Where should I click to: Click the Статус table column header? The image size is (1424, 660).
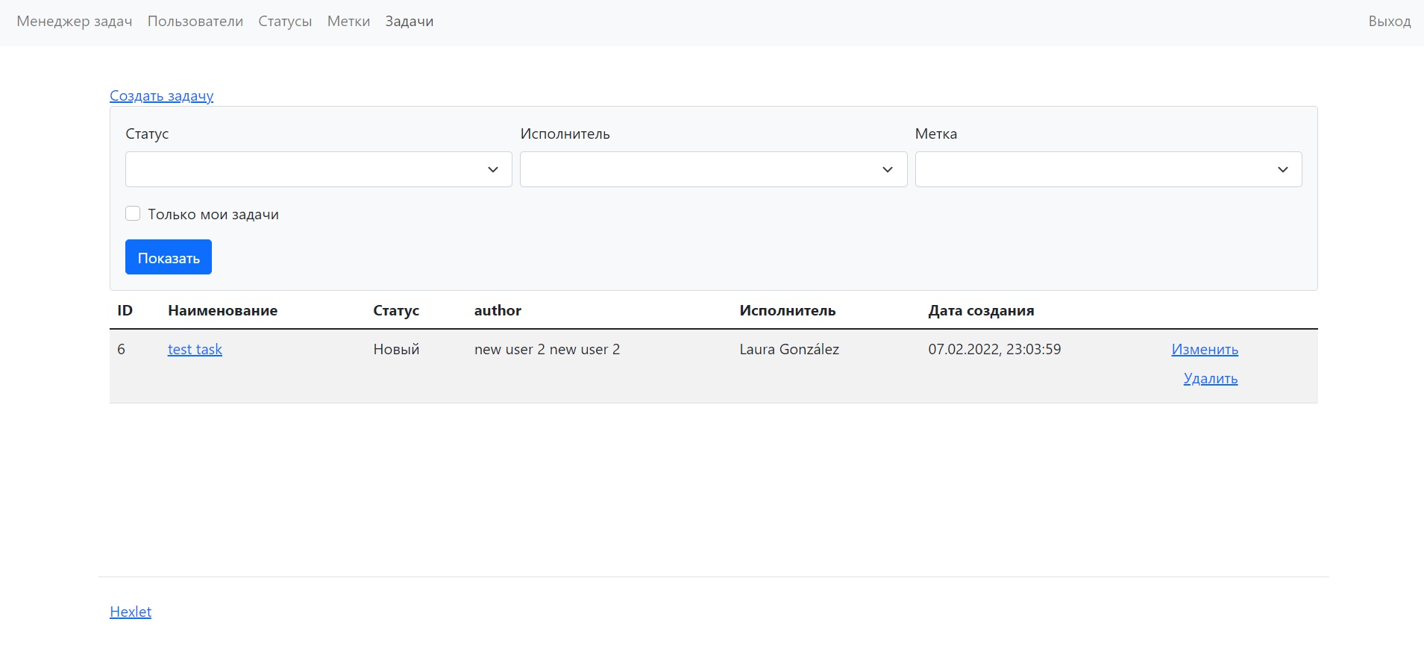[x=396, y=311]
